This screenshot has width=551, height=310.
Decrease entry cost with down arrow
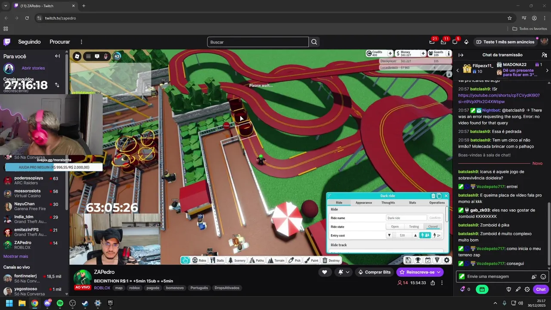coord(389,235)
